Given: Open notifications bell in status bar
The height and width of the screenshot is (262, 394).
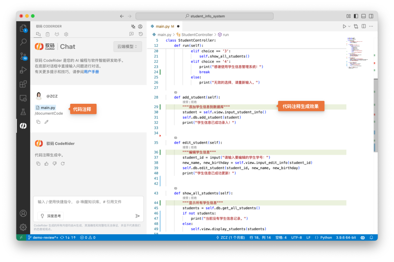Looking at the screenshot, I should (x=371, y=238).
